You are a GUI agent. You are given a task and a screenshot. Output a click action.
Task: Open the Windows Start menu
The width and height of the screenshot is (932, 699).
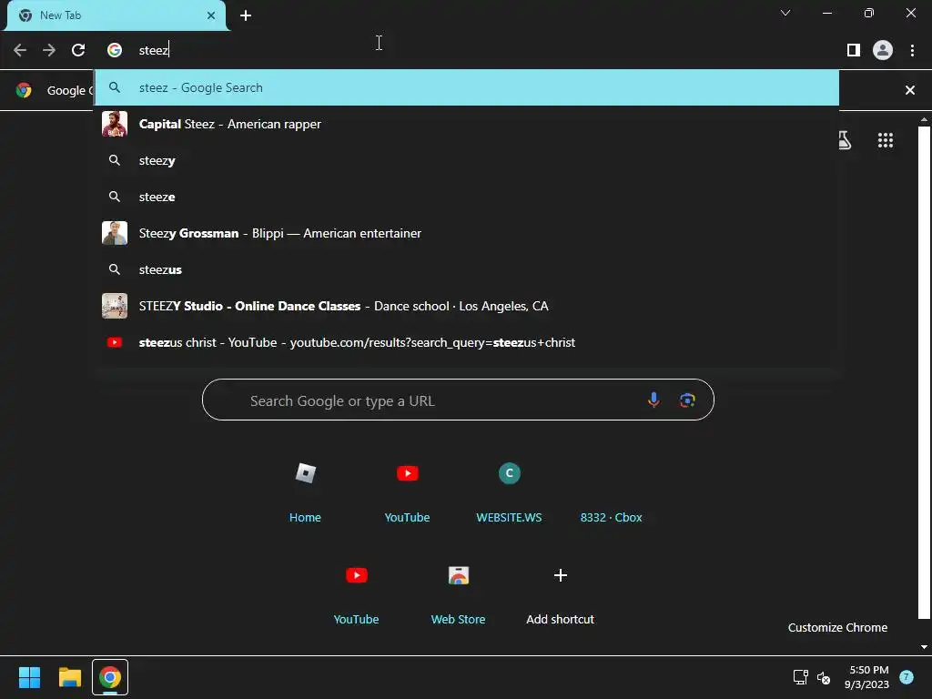click(29, 677)
